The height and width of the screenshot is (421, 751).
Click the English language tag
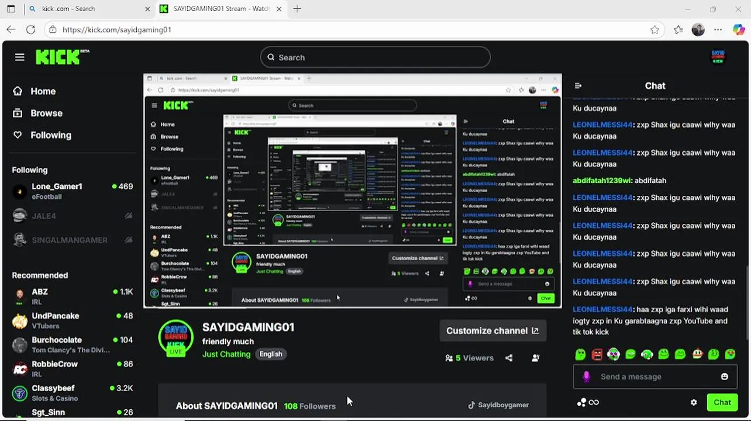point(270,354)
